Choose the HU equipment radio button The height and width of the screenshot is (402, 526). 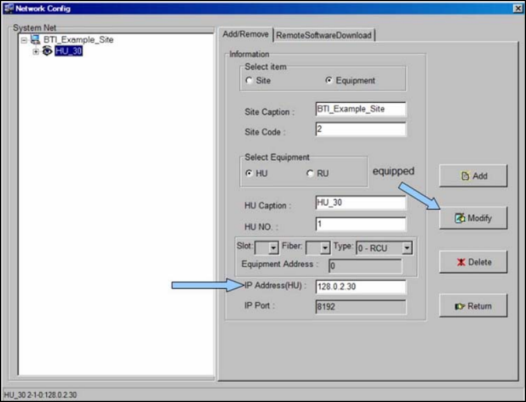pos(249,173)
